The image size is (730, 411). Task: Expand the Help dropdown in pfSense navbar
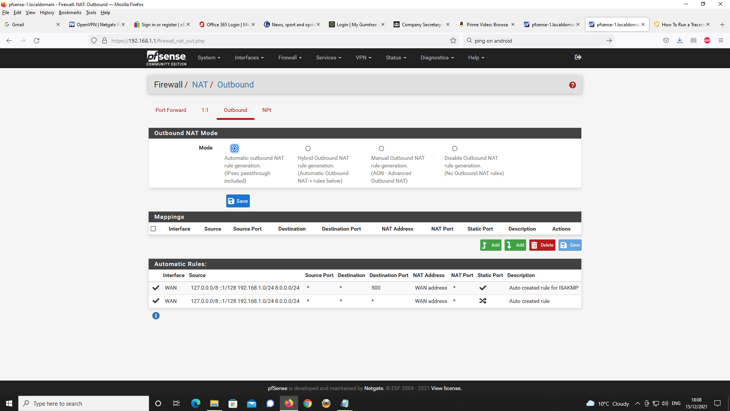[476, 57]
